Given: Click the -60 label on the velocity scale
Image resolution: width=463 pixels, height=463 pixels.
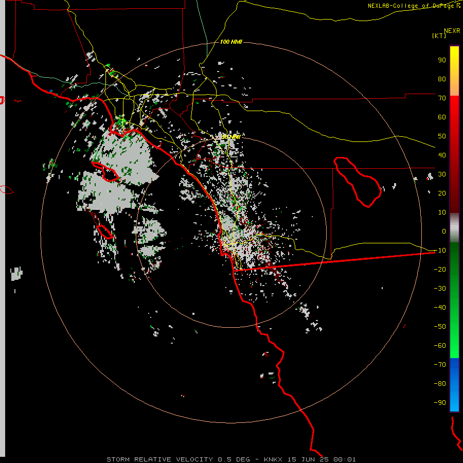Looking at the screenshot, I should (440, 346).
